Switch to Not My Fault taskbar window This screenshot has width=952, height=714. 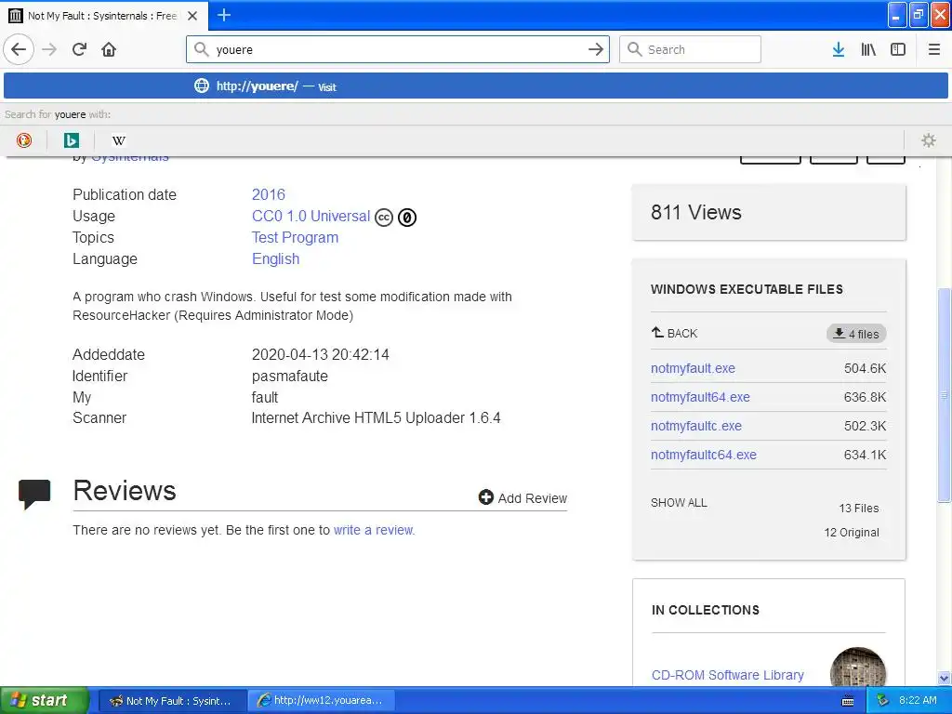click(x=172, y=700)
